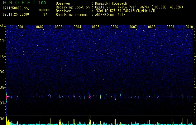Click the 0601 time marker
Image resolution: width=196 pixels, height=125 pixels.
coord(21,27)
